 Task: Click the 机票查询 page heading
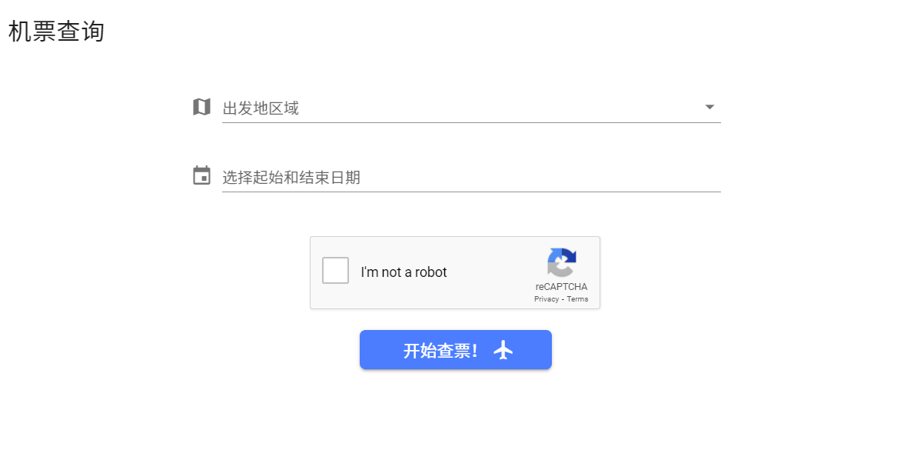tap(56, 31)
